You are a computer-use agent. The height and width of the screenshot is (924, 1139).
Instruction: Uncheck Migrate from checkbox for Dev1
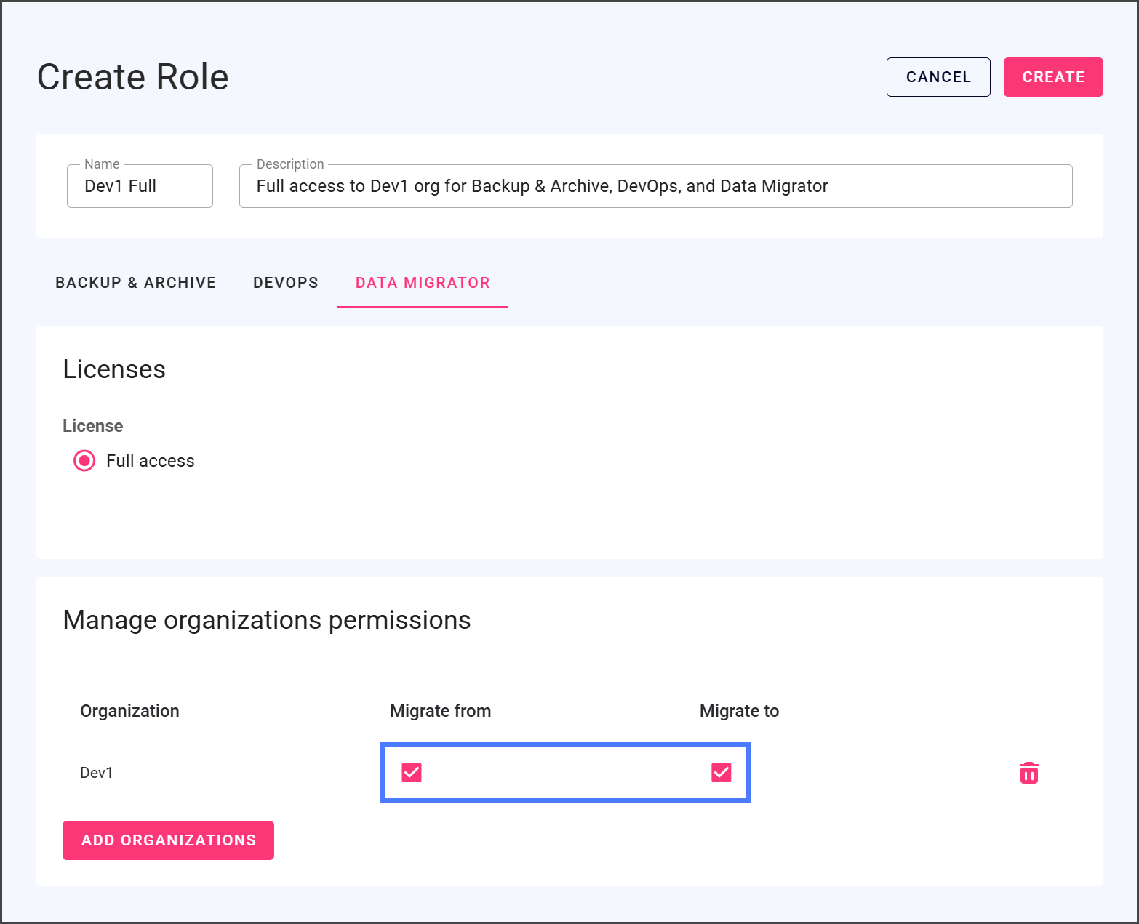[412, 772]
